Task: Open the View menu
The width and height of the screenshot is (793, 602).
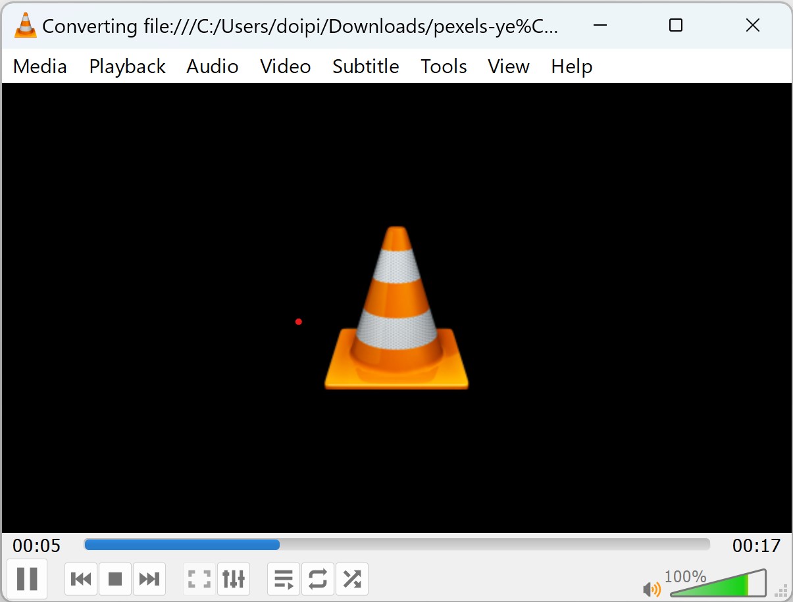Action: tap(509, 66)
